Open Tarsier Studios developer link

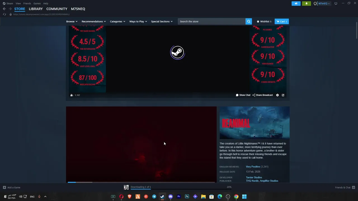(254, 178)
